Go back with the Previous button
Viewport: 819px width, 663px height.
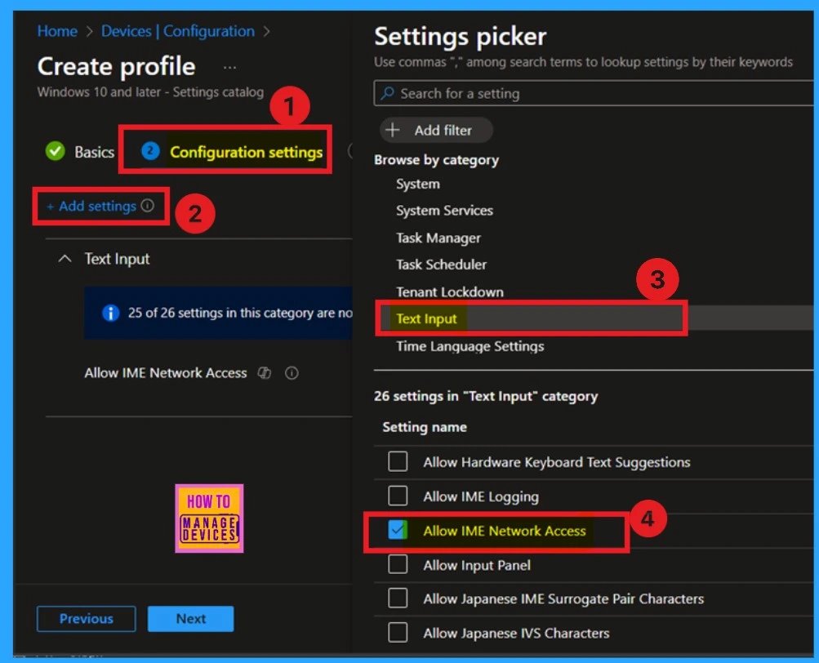click(x=87, y=619)
